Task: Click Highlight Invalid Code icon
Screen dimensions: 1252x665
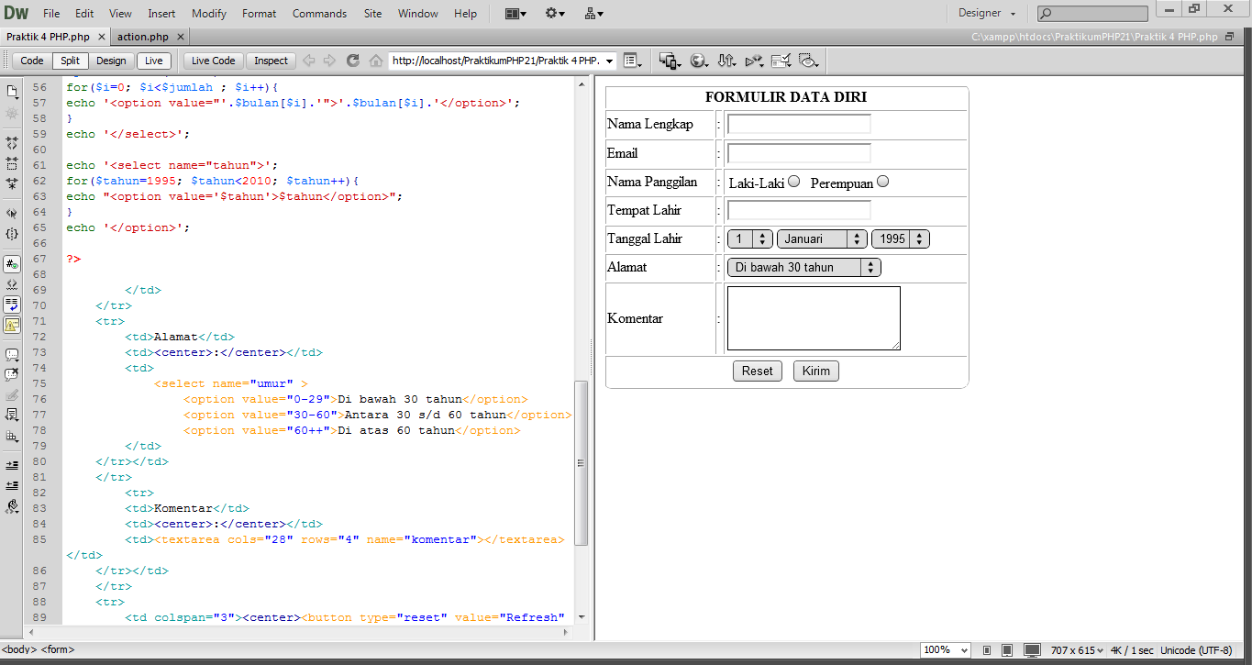Action: click(12, 284)
